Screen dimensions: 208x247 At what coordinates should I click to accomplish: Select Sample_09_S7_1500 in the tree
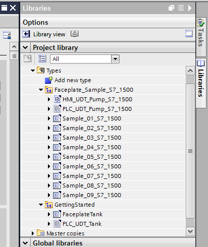tap(92, 195)
